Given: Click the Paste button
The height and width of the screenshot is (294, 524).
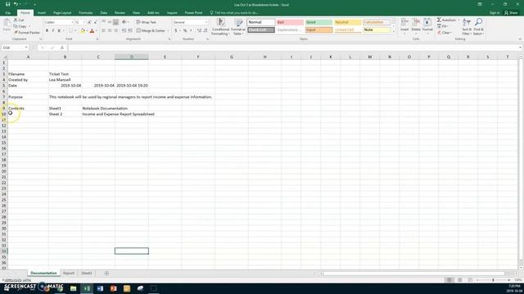Looking at the screenshot, I should [7, 25].
